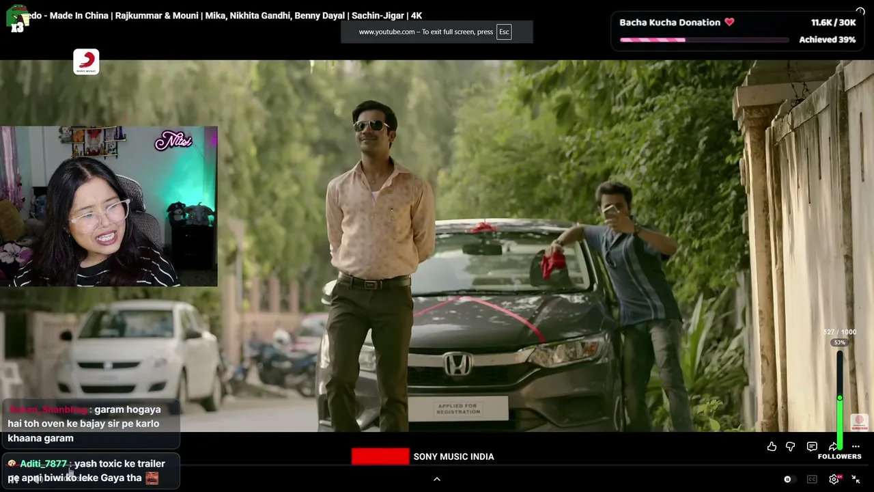
Task: Click the 'Bacha Kucha Donation' title
Action: pyautogui.click(x=670, y=23)
